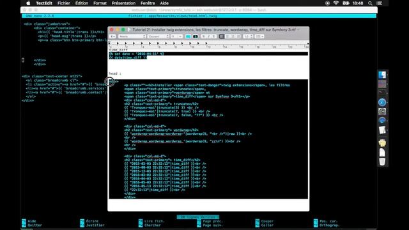Open the Format menu

[100, 3]
